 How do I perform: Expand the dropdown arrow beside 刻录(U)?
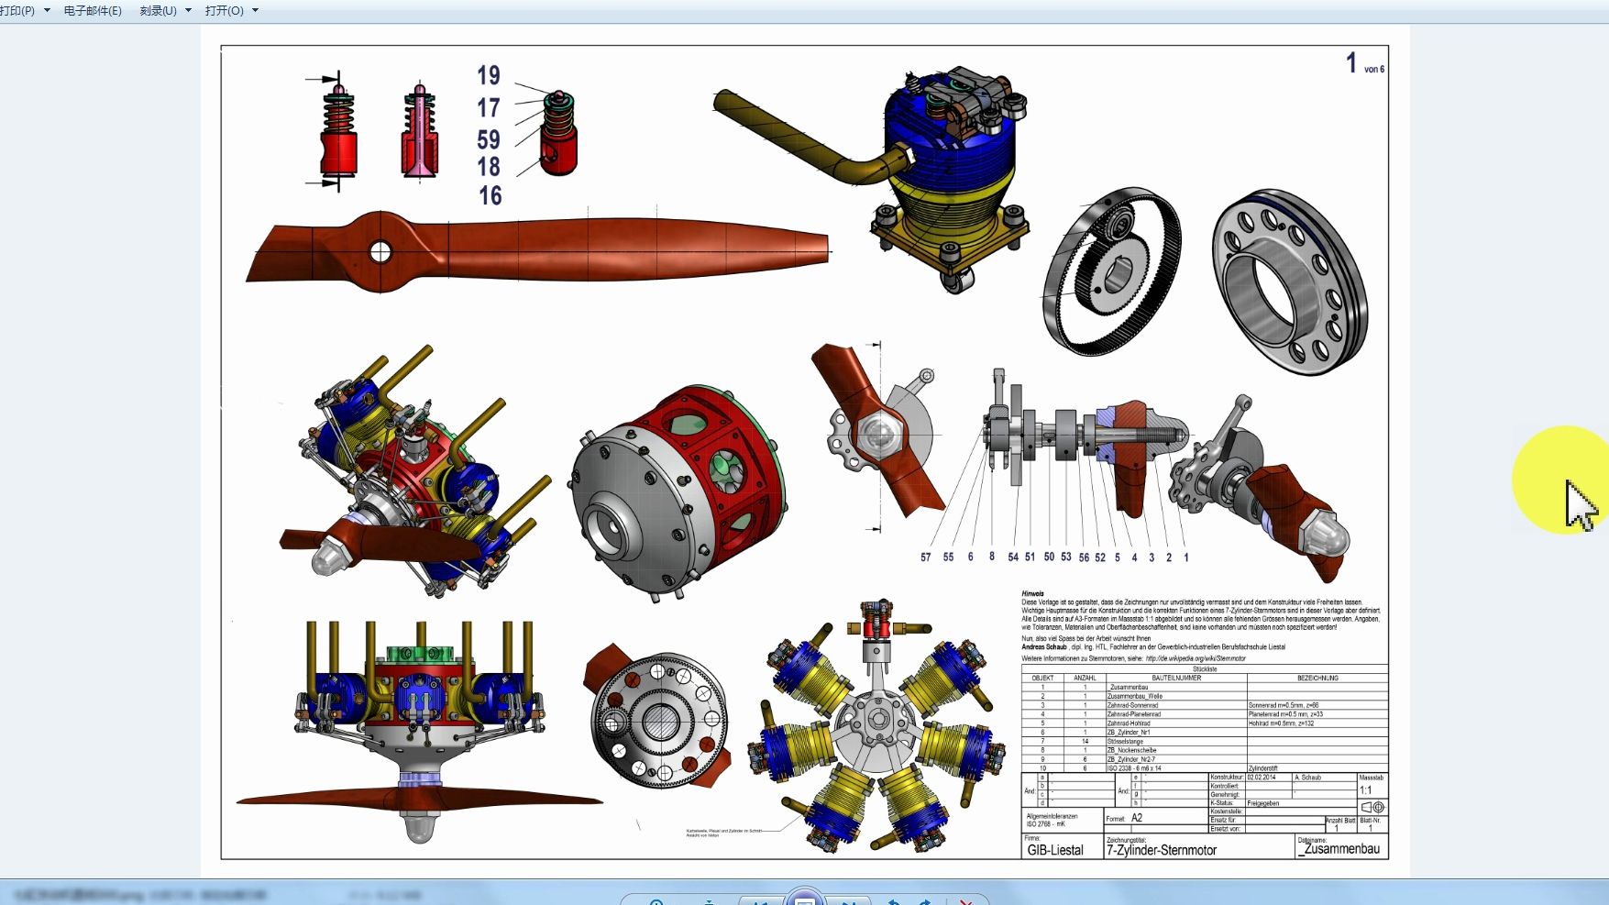point(188,11)
